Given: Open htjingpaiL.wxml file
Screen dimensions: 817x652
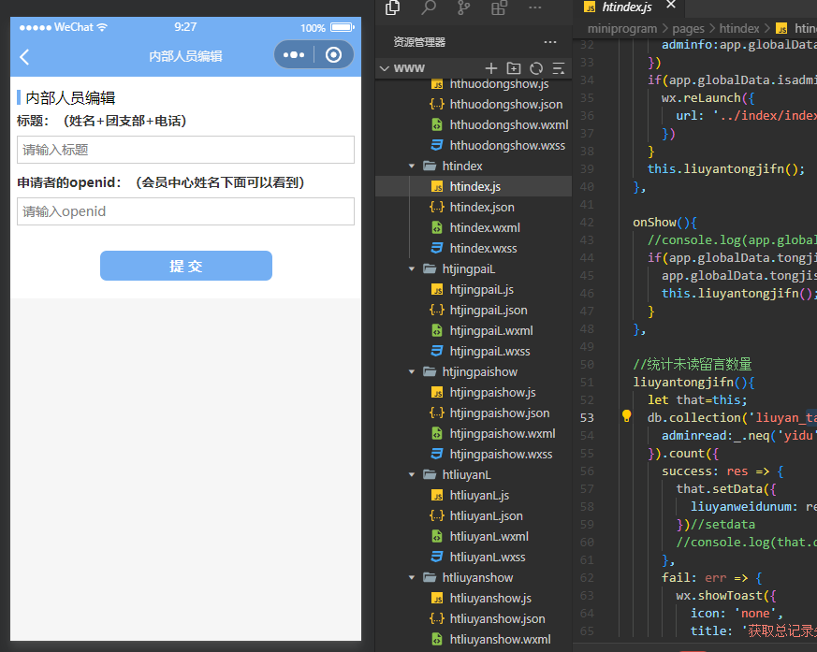Looking at the screenshot, I should (x=474, y=331).
